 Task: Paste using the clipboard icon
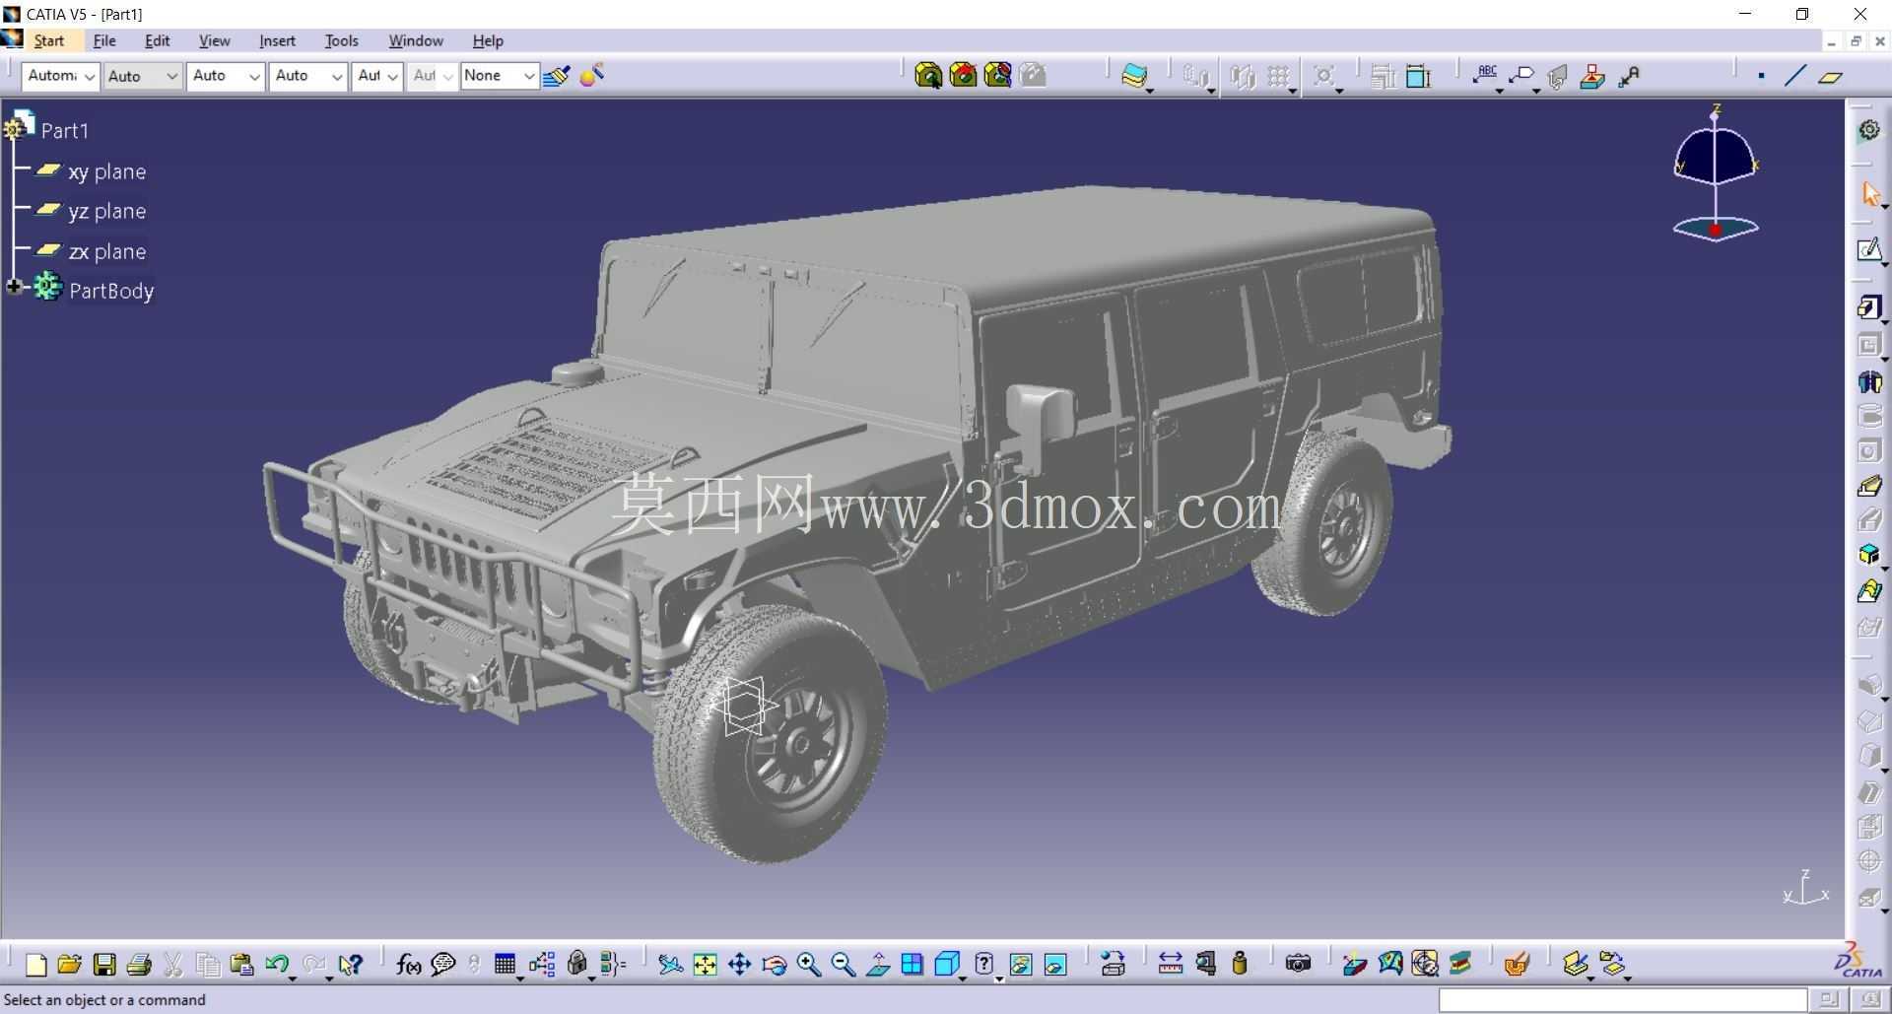[241, 964]
